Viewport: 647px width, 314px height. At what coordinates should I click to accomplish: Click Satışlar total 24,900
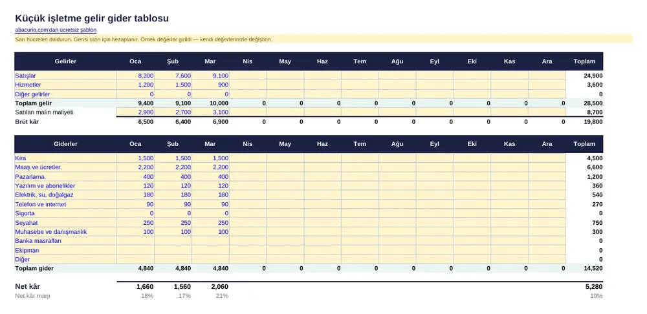click(594, 76)
